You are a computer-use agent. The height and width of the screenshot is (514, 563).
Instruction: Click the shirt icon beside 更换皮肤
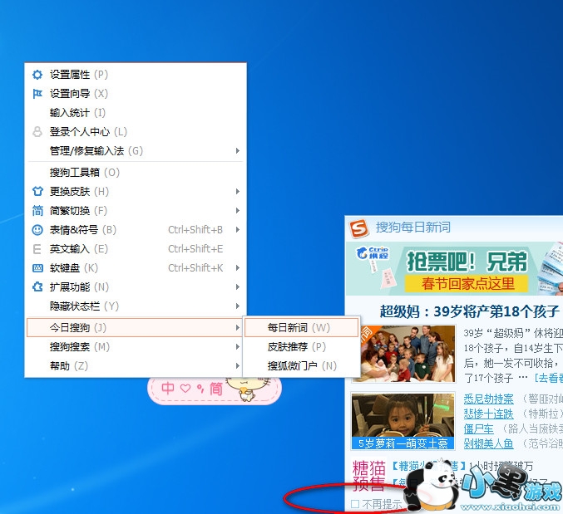click(37, 192)
